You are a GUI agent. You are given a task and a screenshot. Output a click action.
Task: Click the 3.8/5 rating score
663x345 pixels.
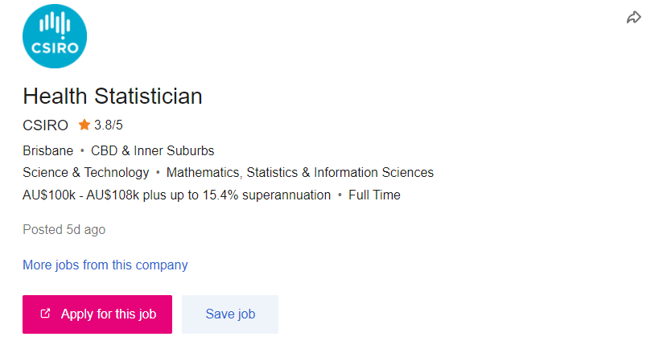(109, 125)
